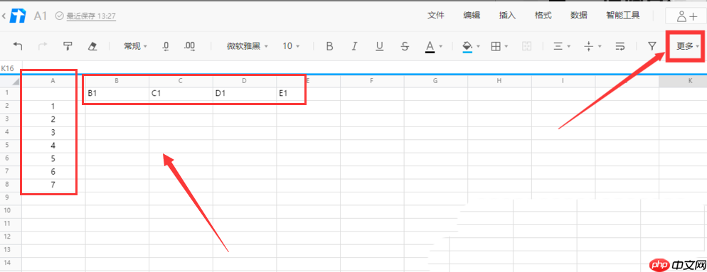Viewport: 707px width, 272px height.
Task: Click the horizontal alignment icon
Action: 558,46
